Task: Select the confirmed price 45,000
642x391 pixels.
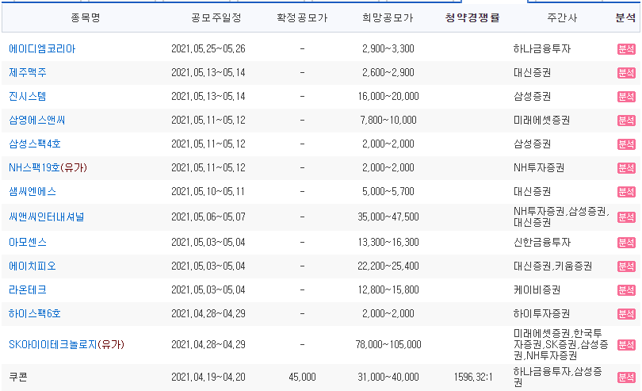Action: [302, 377]
